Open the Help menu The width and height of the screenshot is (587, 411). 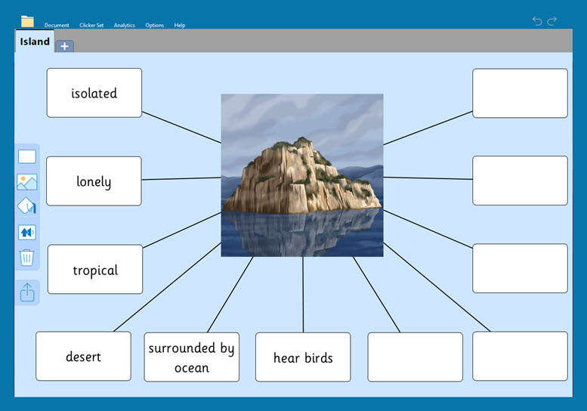[180, 25]
